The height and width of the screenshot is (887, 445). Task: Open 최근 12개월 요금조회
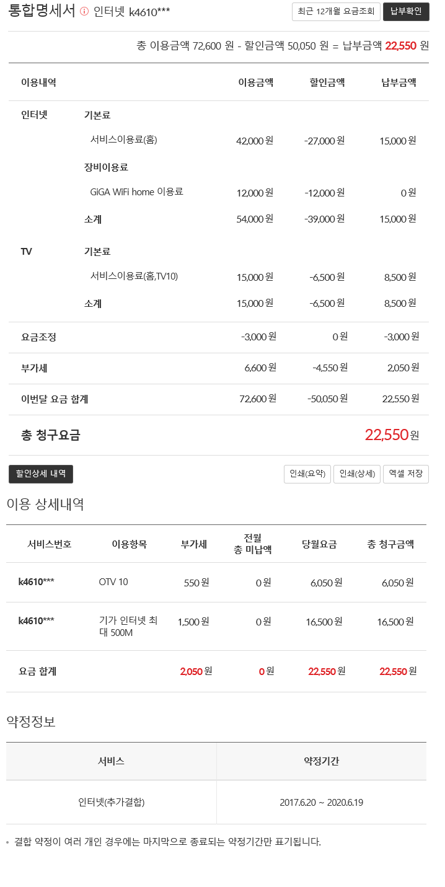coord(335,12)
